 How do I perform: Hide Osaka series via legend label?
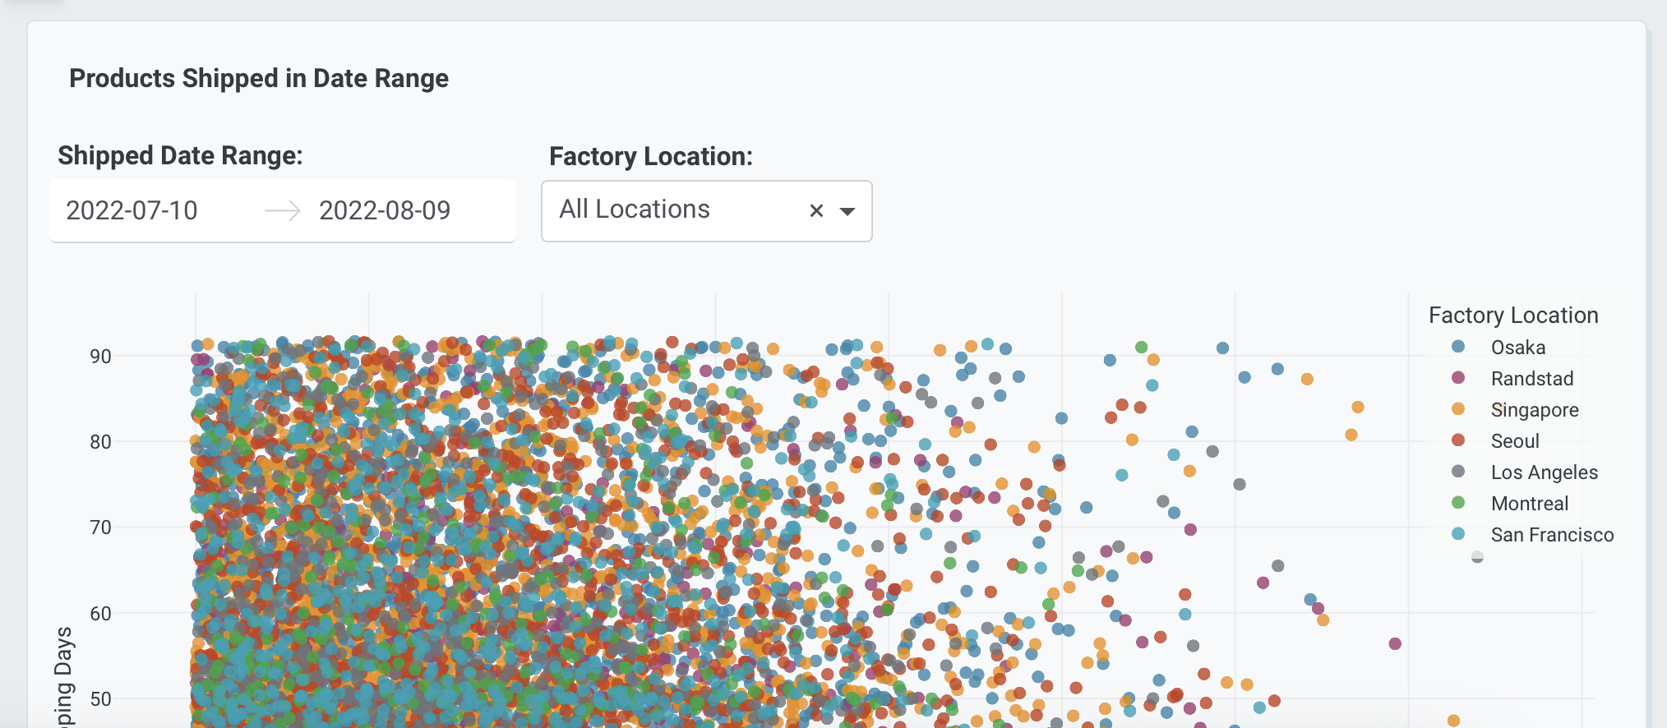[x=1518, y=348]
